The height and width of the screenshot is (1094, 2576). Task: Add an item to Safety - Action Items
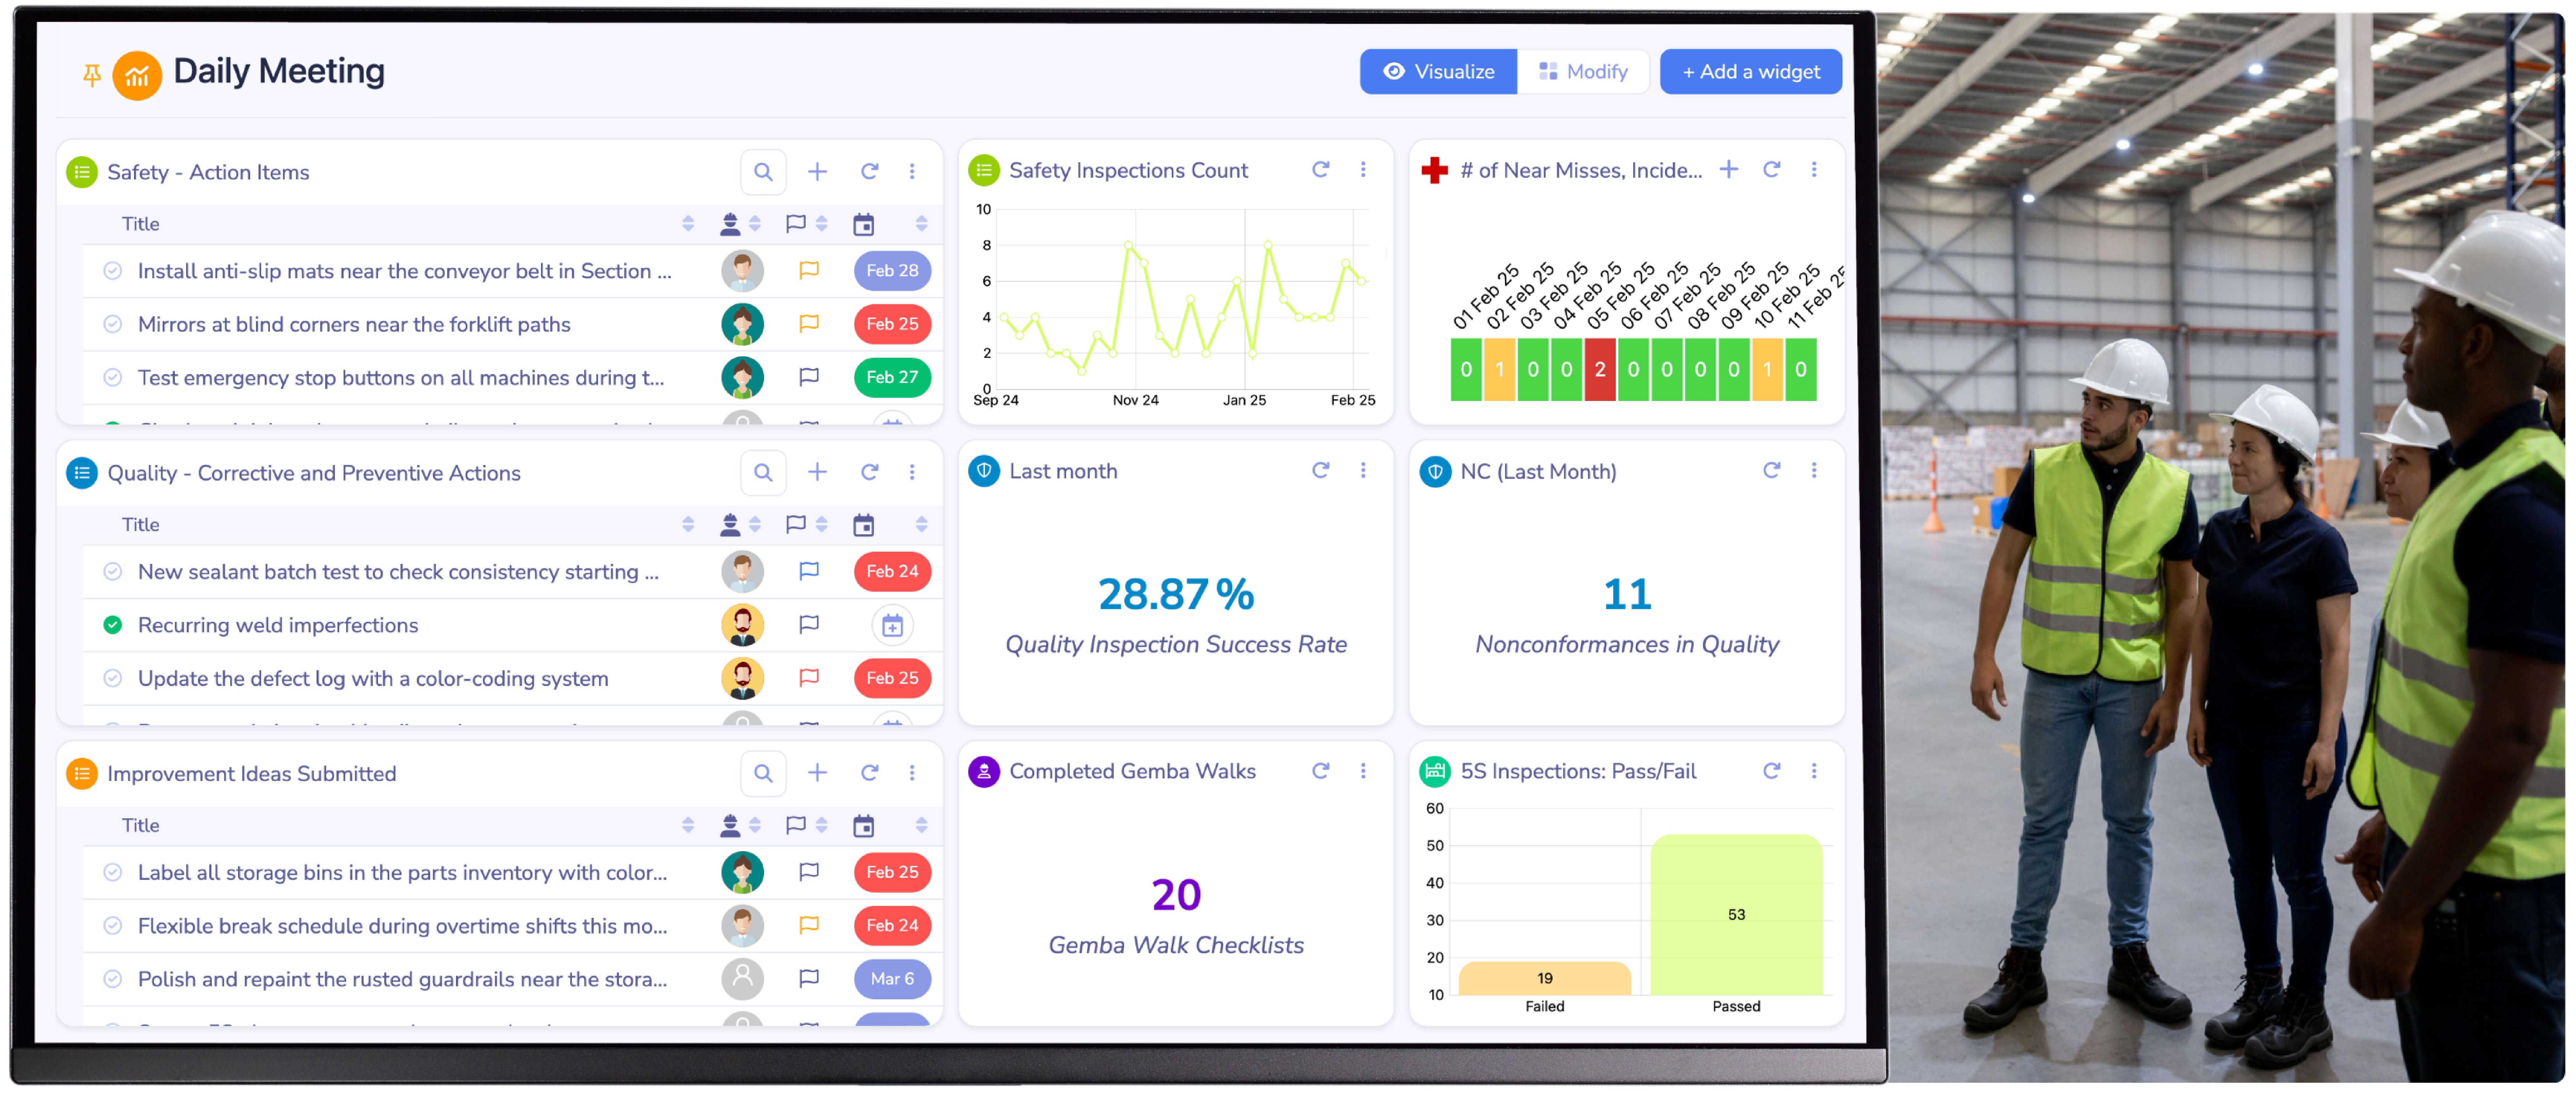817,172
